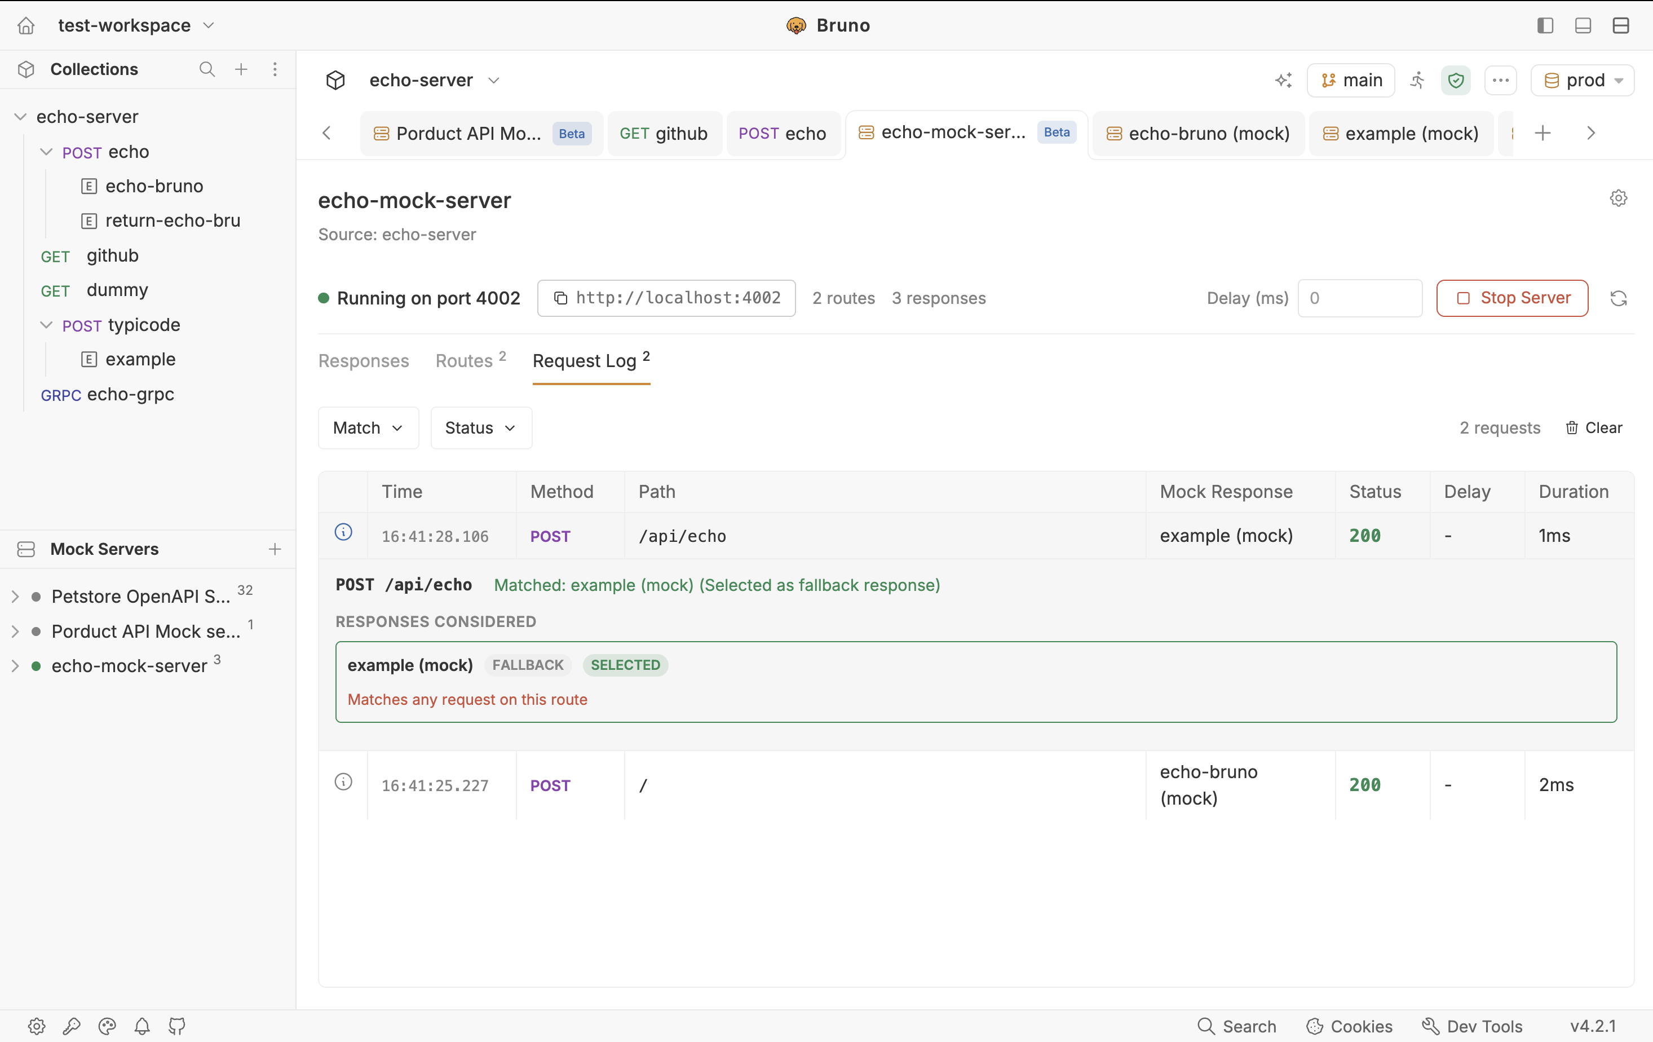
Task: Toggle the bottom panel layout icon
Action: pos(1583,25)
